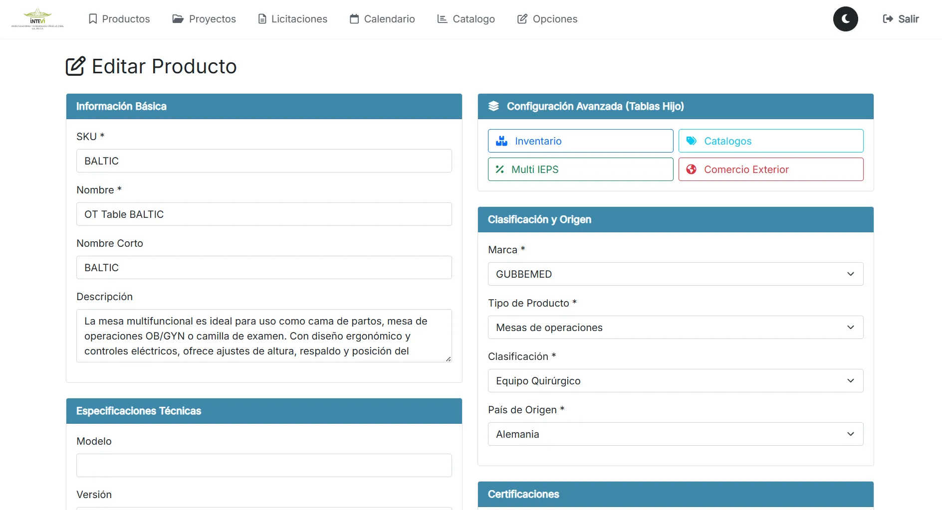
Task: Click the folder icon next to Proyectos
Action: click(178, 19)
